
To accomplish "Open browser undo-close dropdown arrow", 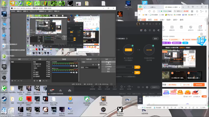I will coord(203,11).
